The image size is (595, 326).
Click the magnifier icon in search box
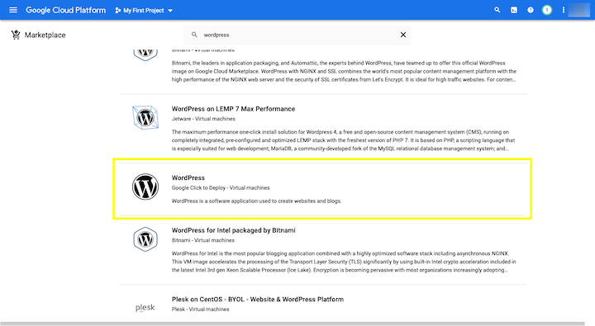click(x=194, y=35)
